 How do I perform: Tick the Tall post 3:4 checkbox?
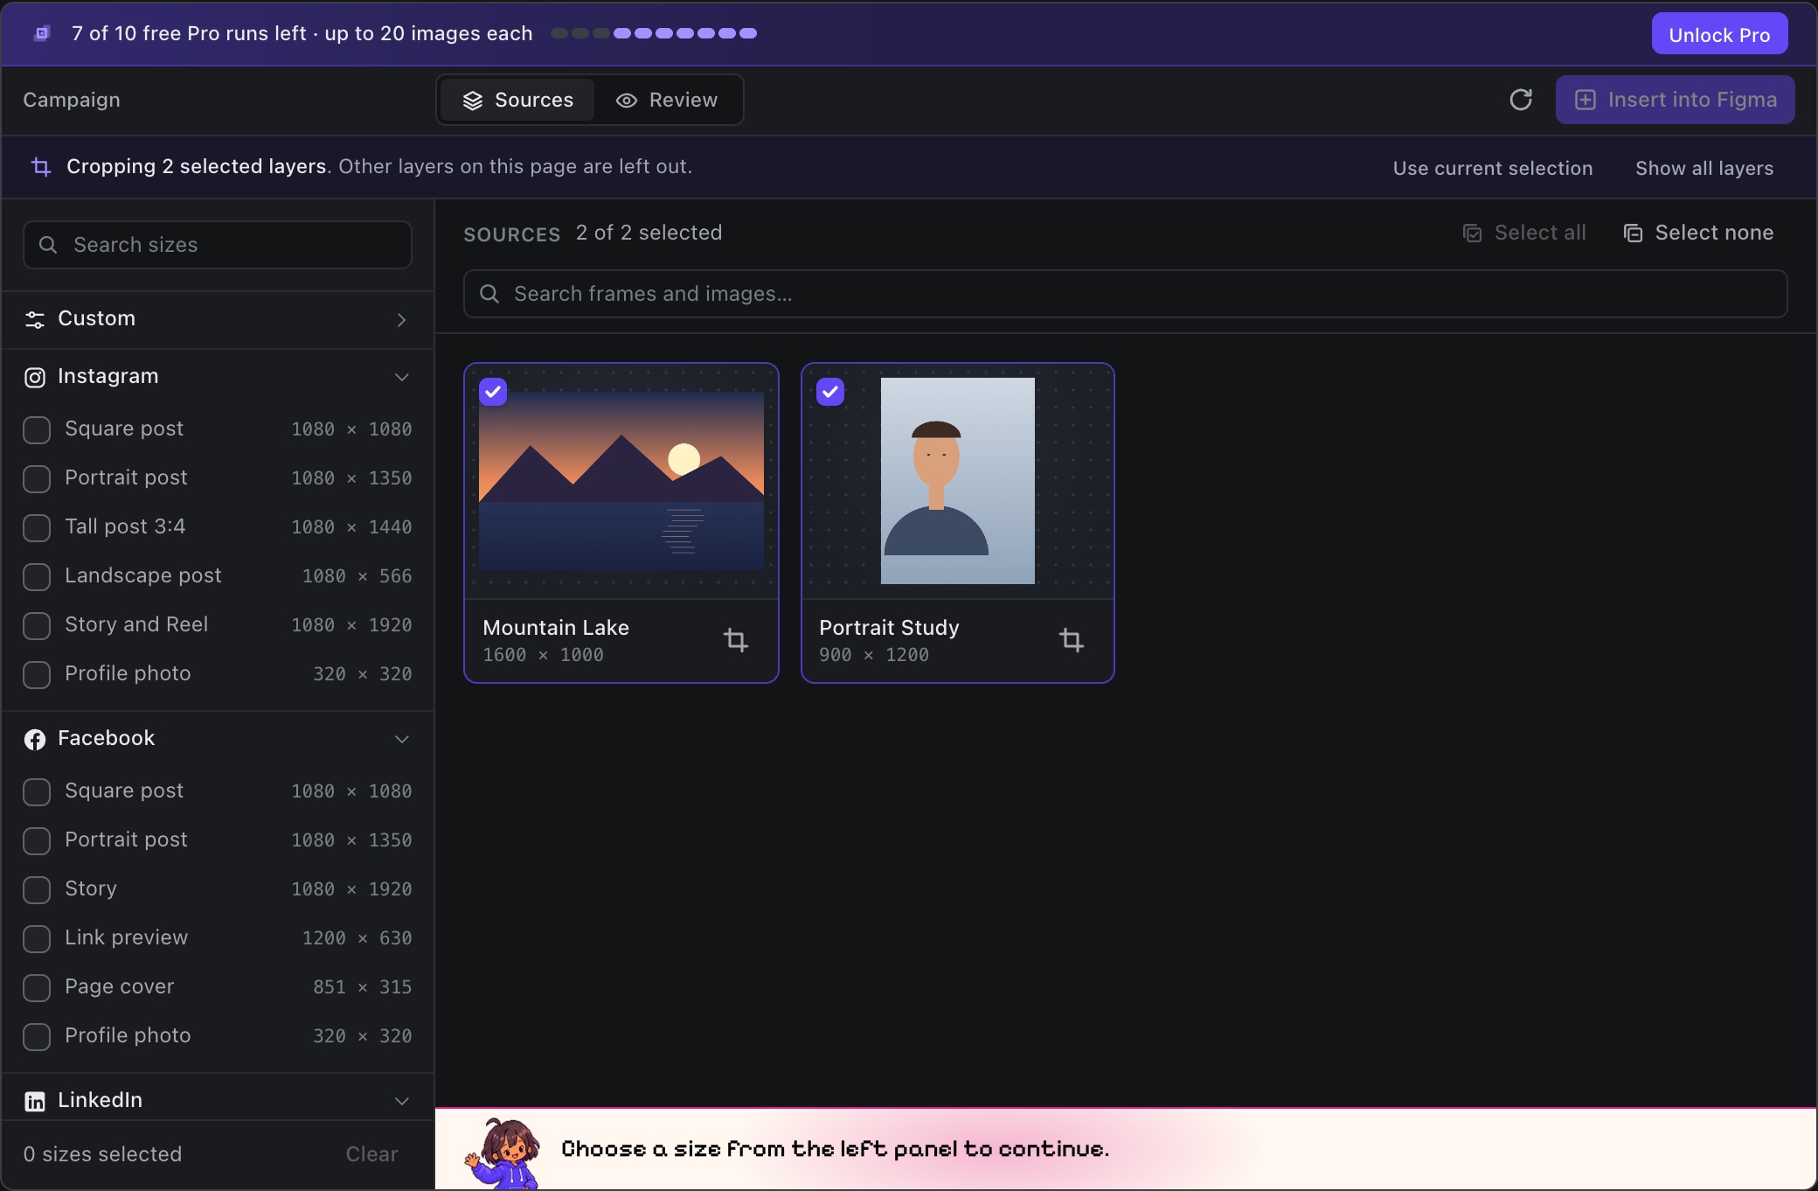click(x=37, y=527)
